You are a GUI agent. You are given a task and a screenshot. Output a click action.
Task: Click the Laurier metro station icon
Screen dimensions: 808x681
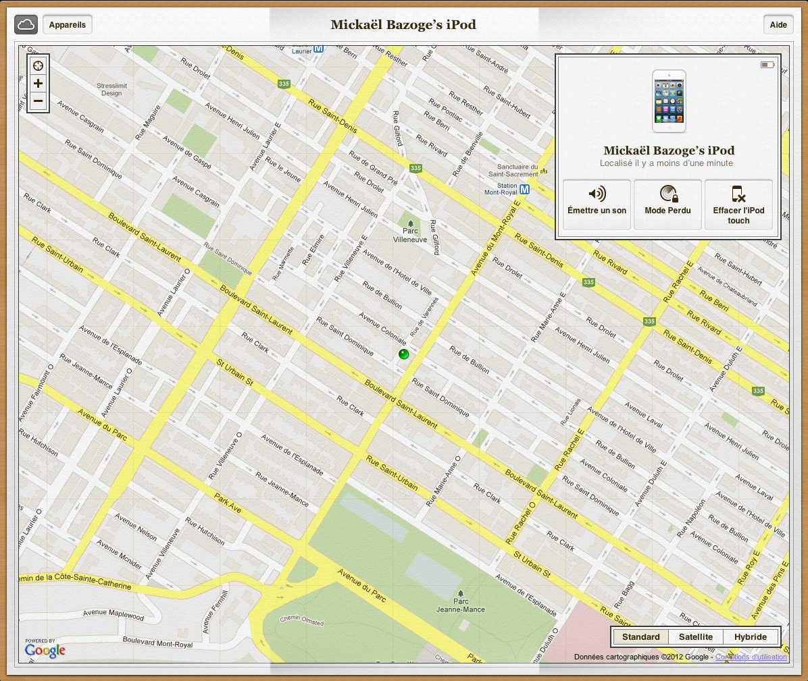tap(318, 49)
